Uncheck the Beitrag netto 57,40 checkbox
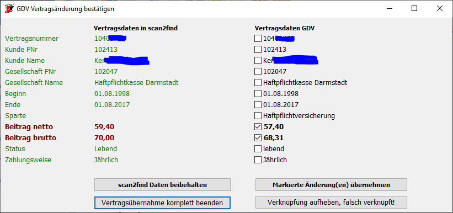This screenshot has height=213, width=453. (x=258, y=126)
